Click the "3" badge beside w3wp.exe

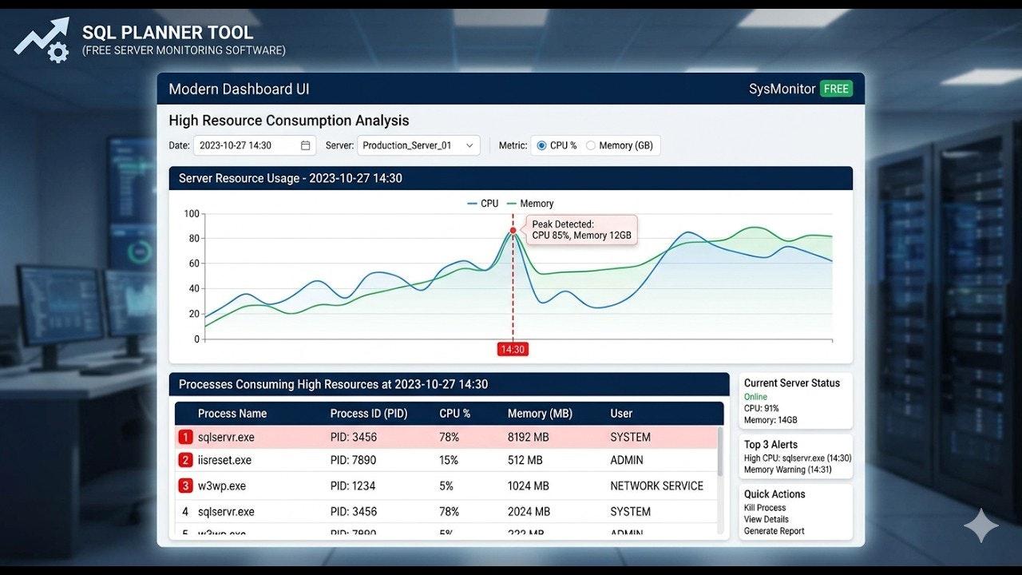[184, 486]
